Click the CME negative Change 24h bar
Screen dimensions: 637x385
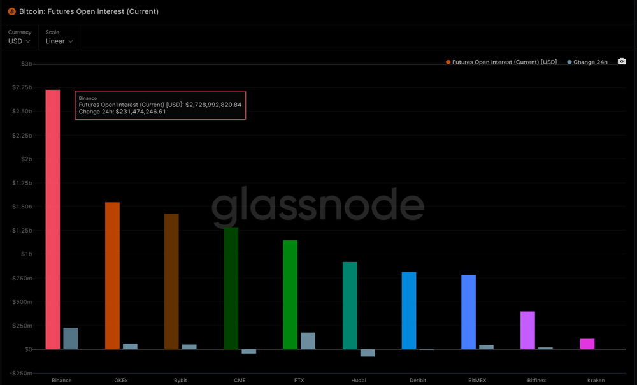point(248,351)
